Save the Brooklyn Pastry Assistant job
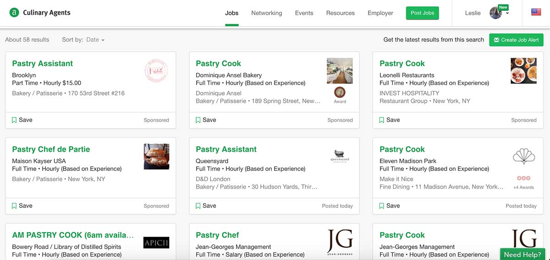550x260 pixels. [x=22, y=120]
